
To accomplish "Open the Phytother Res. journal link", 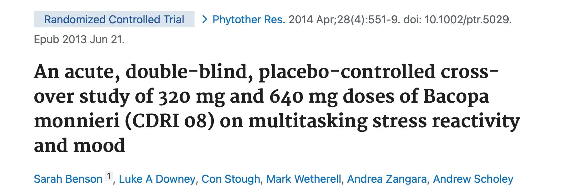I will click(x=249, y=20).
